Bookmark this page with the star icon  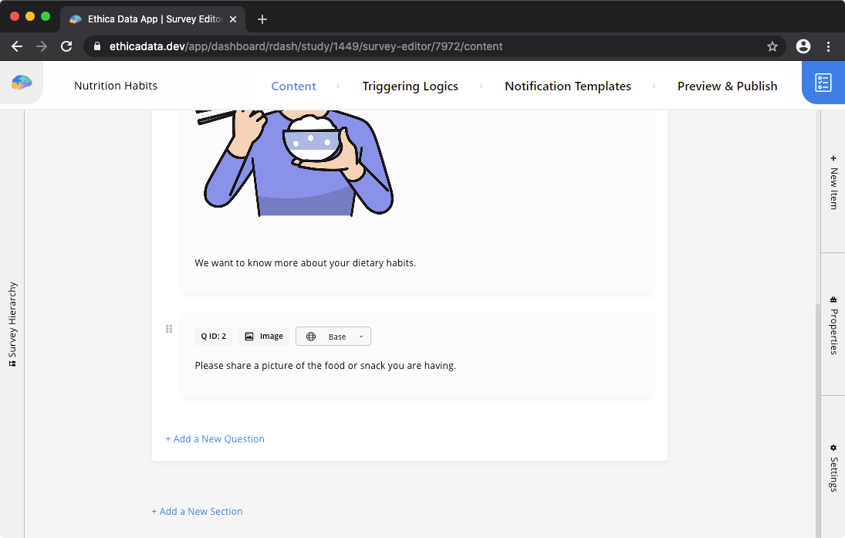coord(772,46)
